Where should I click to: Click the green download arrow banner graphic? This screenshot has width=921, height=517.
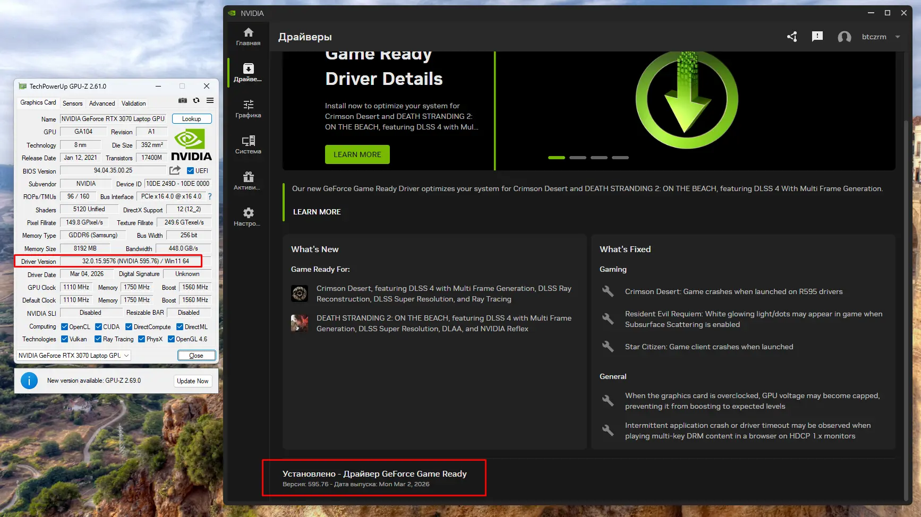(x=687, y=100)
